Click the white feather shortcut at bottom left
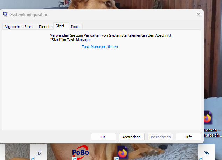Viewport: 222px width, 160px height. point(39,152)
